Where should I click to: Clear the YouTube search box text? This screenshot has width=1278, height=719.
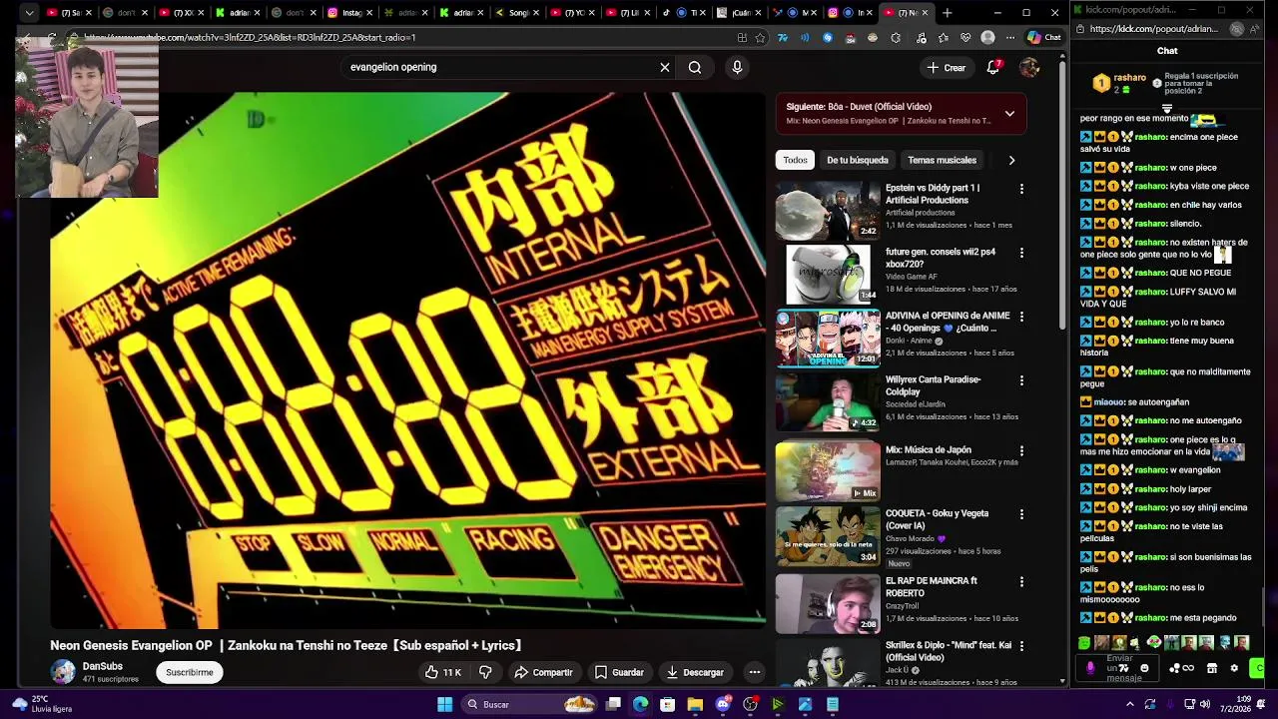click(665, 67)
